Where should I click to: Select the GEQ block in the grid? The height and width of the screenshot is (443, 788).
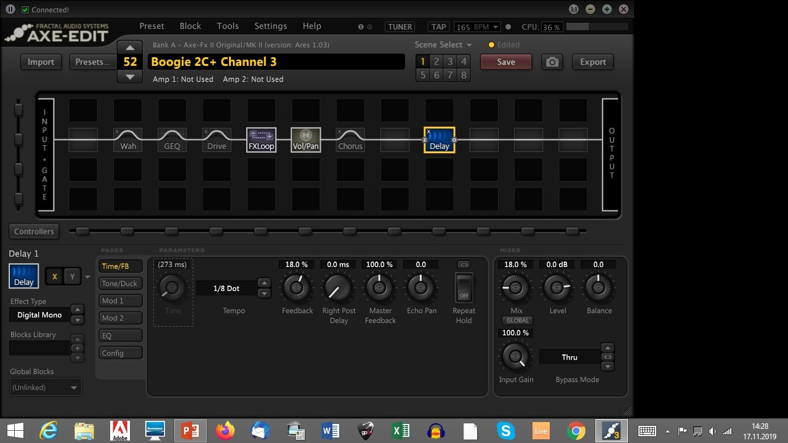pos(172,140)
